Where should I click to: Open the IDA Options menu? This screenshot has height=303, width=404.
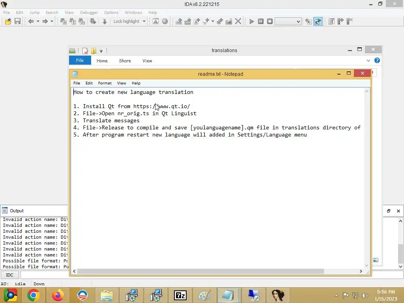[111, 12]
